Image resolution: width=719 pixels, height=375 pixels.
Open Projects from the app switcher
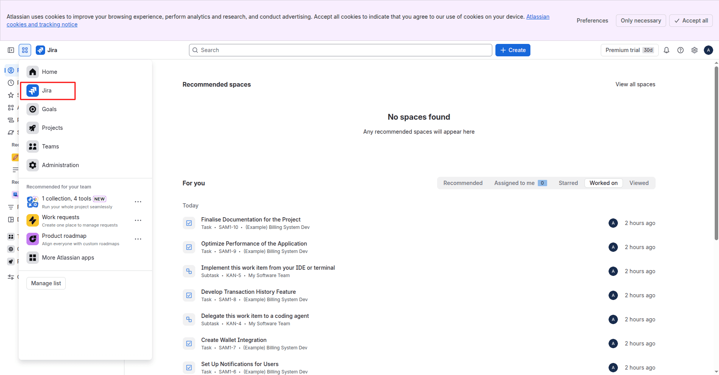tap(85, 128)
